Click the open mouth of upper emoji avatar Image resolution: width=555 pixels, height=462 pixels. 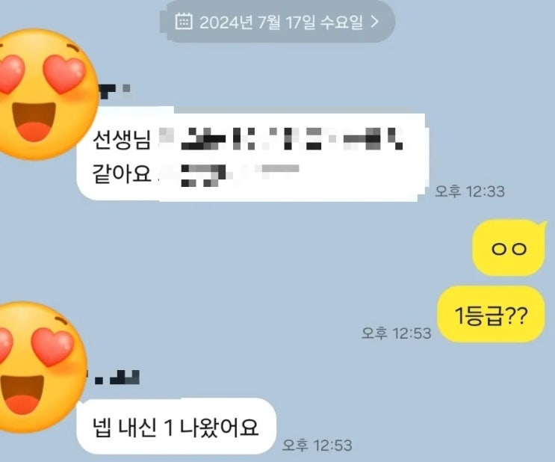[x=34, y=122]
